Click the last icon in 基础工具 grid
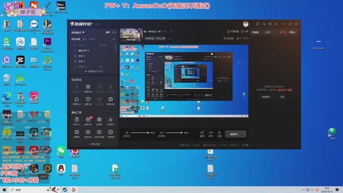343x193 pixels. [x=111, y=132]
